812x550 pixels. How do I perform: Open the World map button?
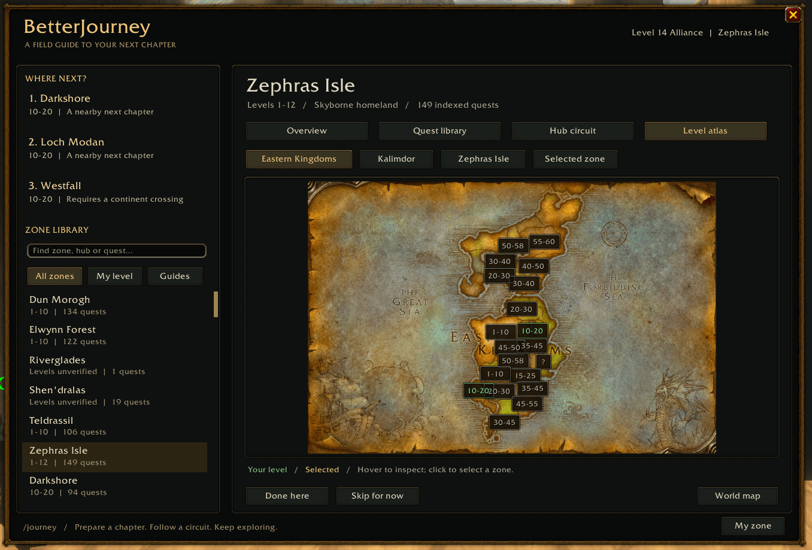pos(738,496)
